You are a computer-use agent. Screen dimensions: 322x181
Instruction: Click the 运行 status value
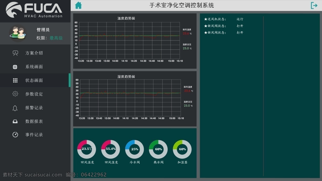click(240, 19)
